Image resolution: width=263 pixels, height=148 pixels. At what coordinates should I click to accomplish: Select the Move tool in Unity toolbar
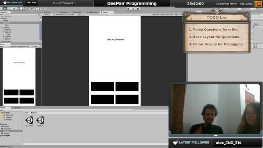[x=5, y=9]
